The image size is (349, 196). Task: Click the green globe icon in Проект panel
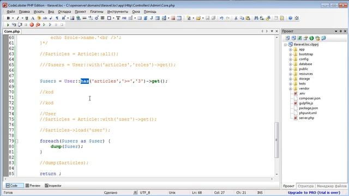[x=311, y=38]
